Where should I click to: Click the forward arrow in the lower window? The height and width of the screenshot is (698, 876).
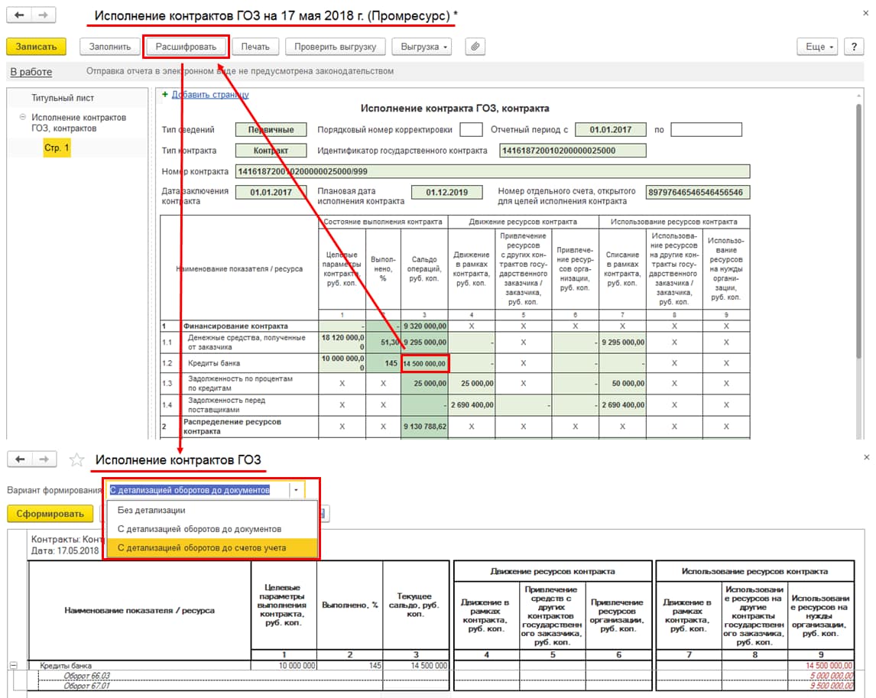click(x=44, y=459)
